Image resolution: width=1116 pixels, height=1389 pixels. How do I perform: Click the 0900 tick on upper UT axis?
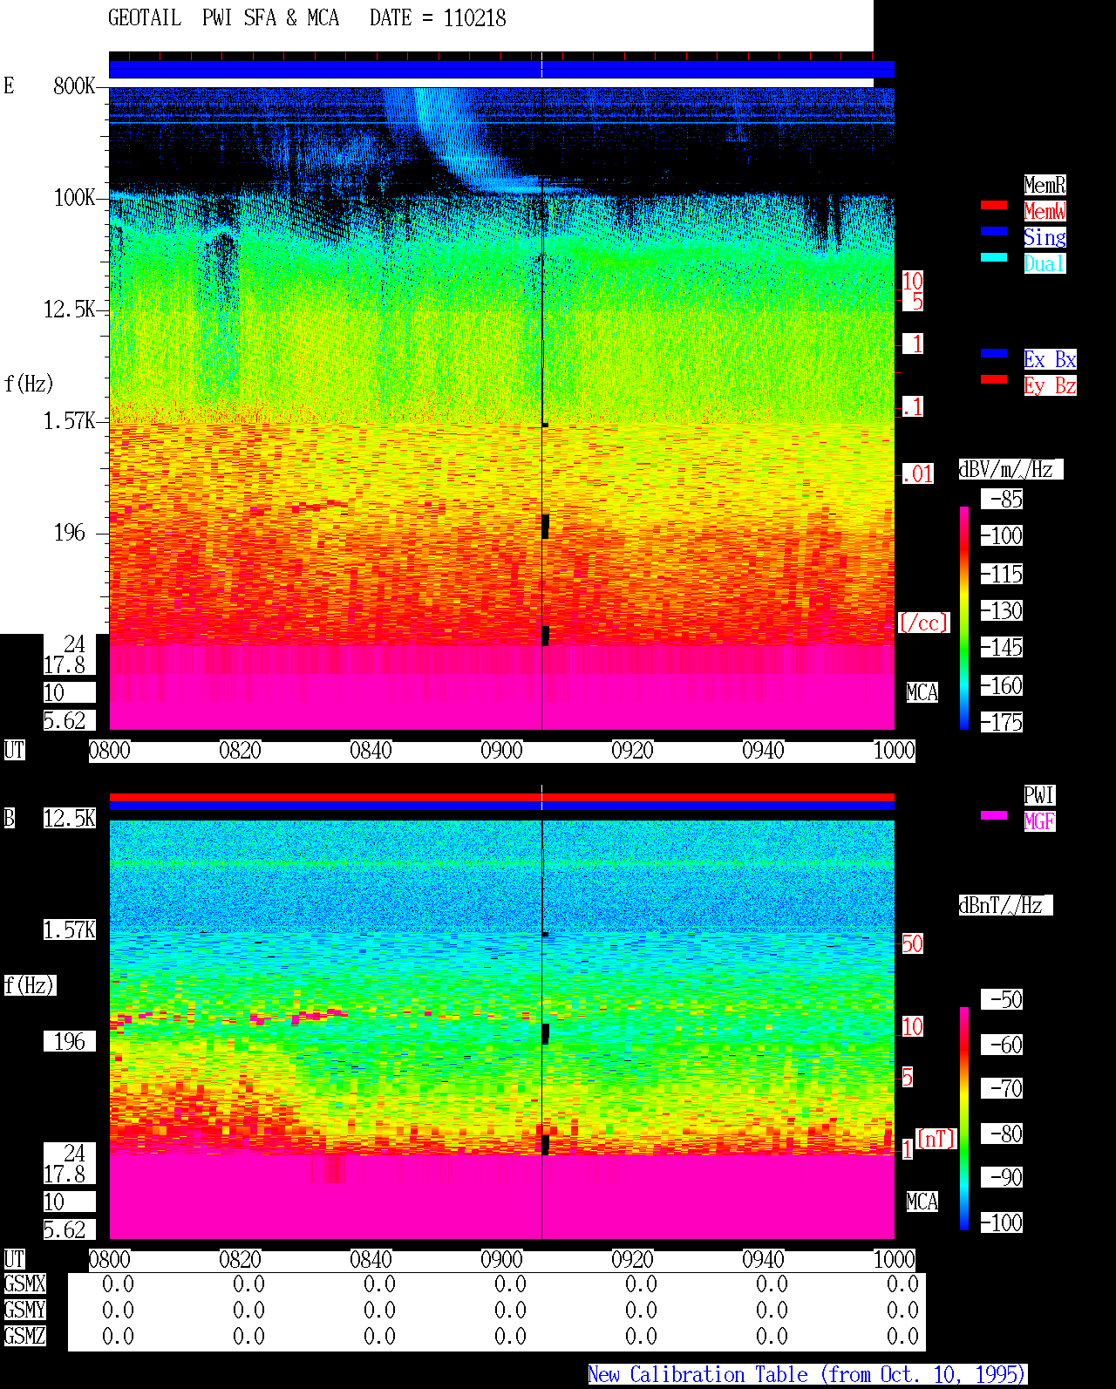pos(501,751)
